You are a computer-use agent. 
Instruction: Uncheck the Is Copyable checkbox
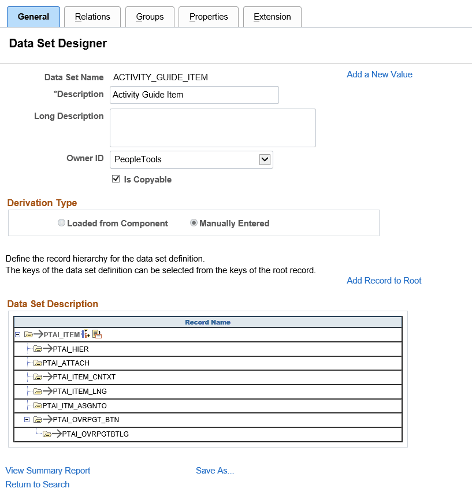click(x=116, y=179)
